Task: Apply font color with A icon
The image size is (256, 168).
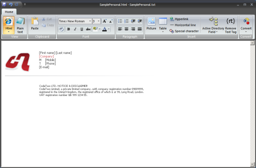Action: (x=104, y=29)
